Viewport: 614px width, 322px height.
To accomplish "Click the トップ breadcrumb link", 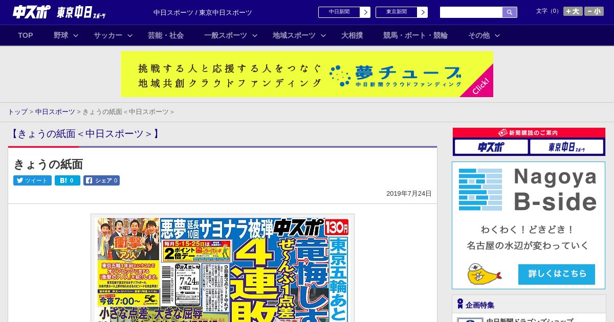I will [x=17, y=112].
